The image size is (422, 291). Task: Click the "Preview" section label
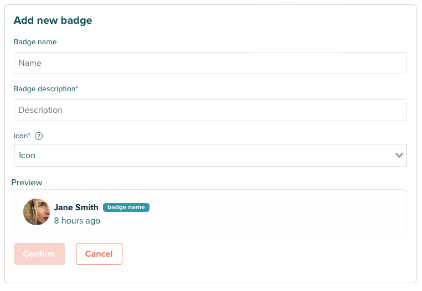click(x=27, y=182)
